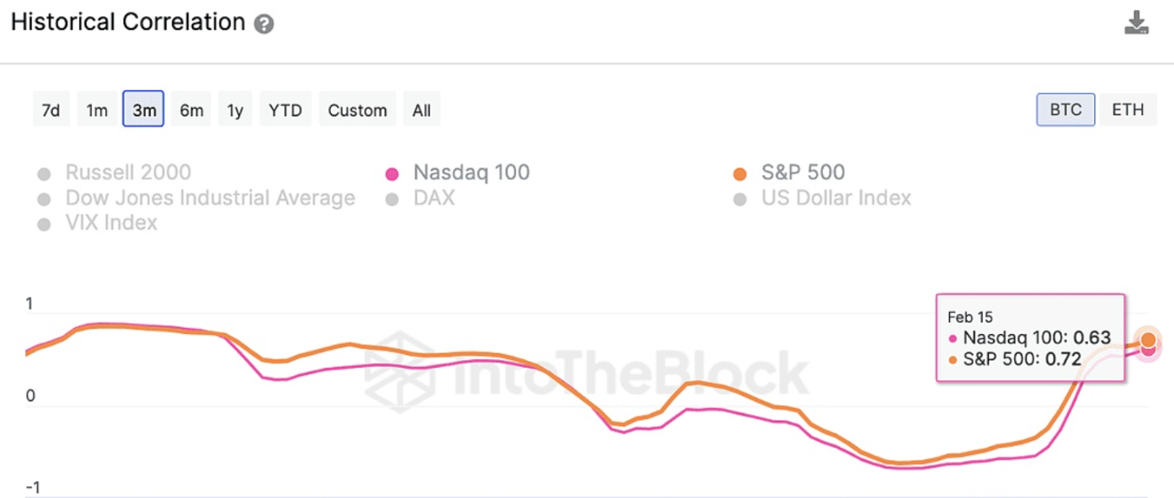Viewport: 1174px width, 498px height.
Task: Choose the 3m time range
Action: tap(143, 110)
